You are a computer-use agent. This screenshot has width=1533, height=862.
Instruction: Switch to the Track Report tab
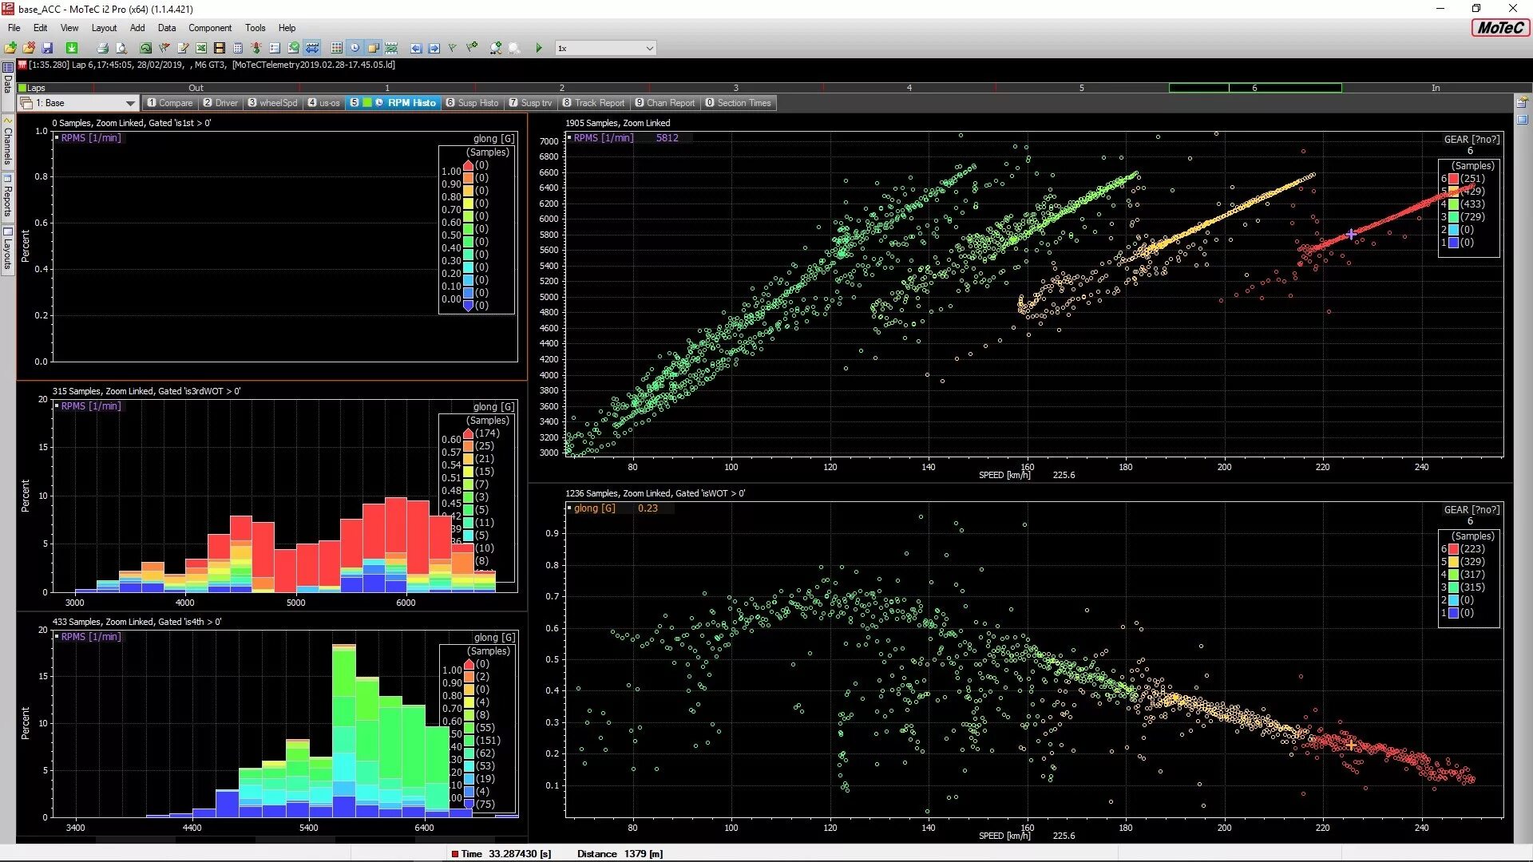pos(593,103)
